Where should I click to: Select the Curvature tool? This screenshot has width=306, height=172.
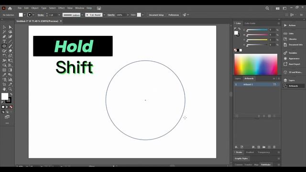coord(10,36)
